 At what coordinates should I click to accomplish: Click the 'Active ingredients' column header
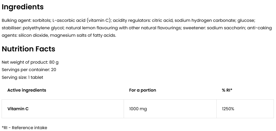[x=27, y=90]
